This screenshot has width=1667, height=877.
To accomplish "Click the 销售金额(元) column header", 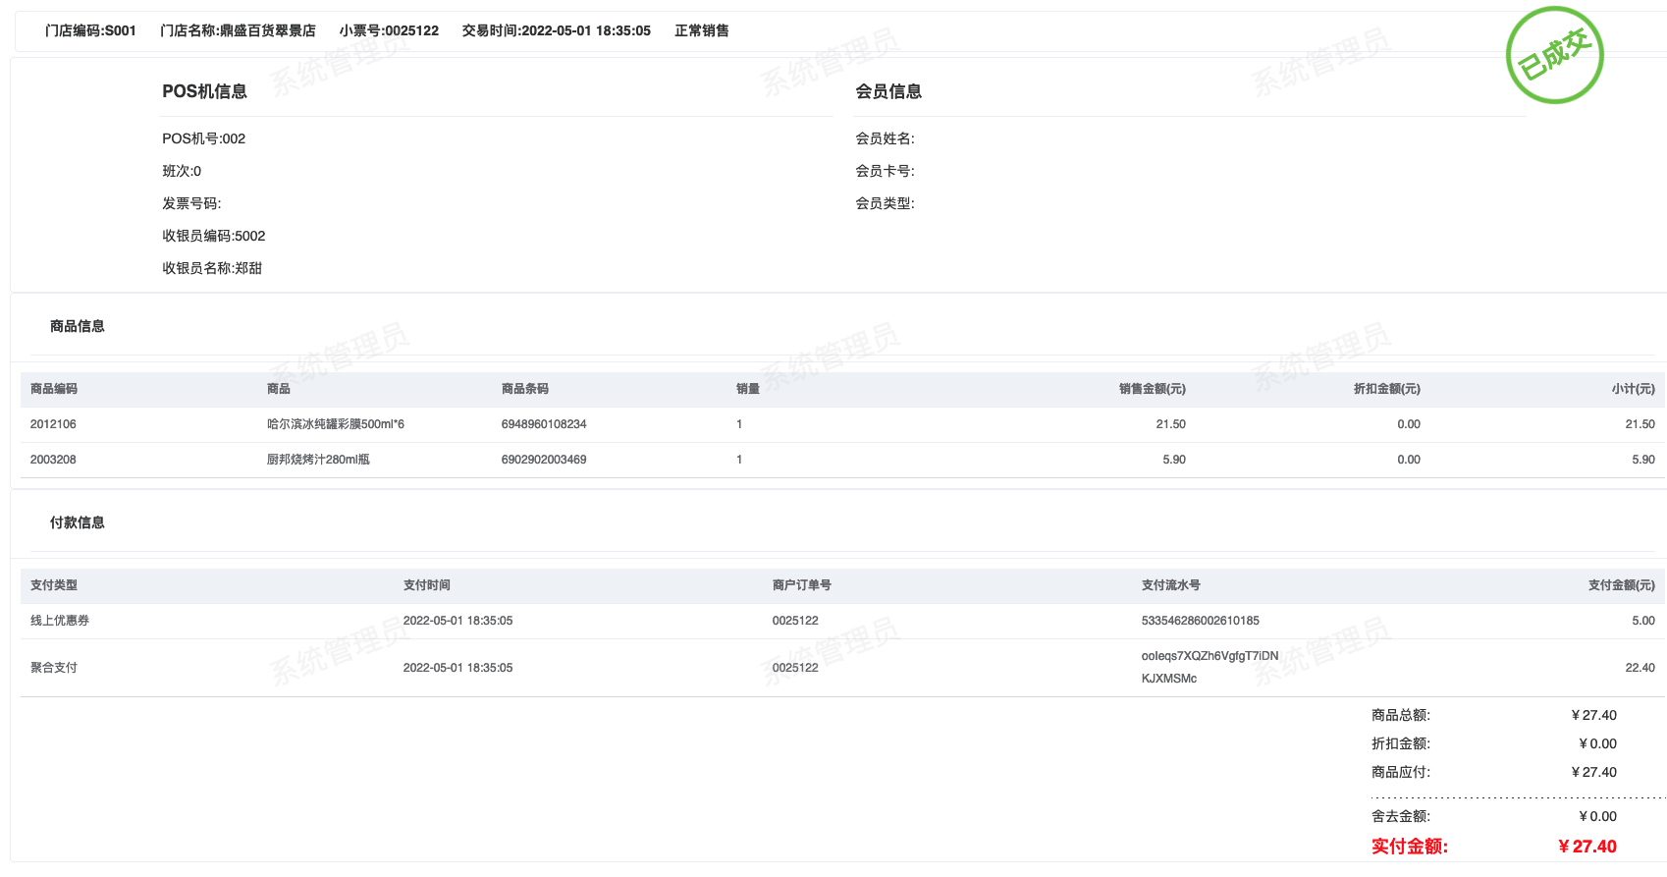I will (1153, 389).
